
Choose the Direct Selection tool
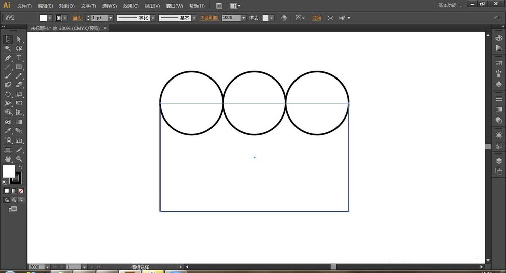pos(19,40)
